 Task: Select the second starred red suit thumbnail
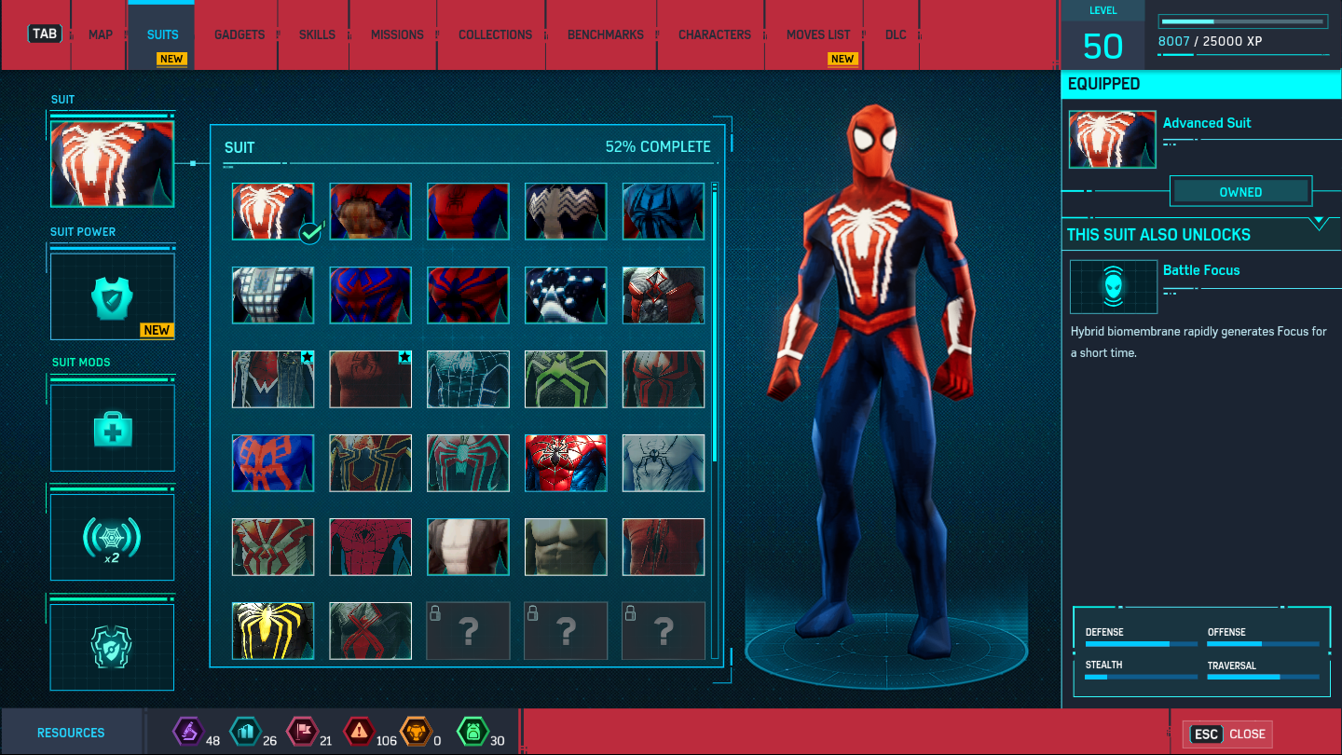(x=370, y=379)
